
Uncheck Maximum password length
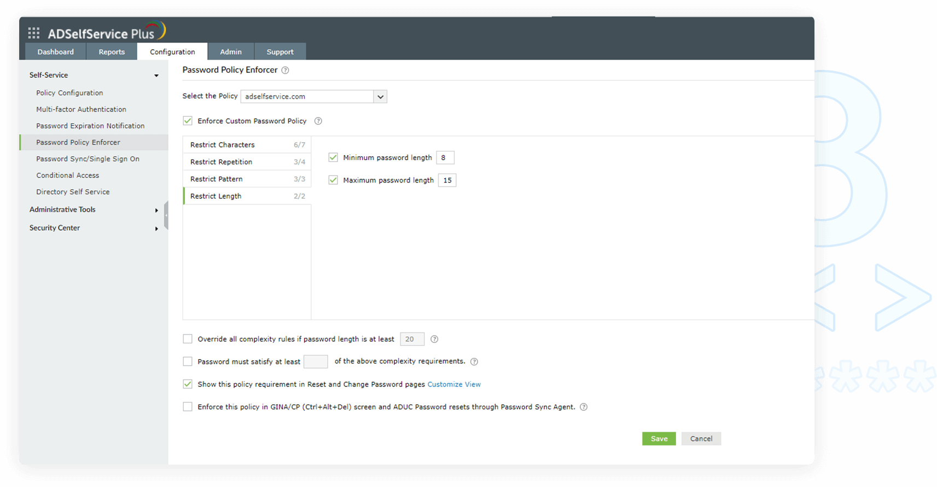pos(333,180)
